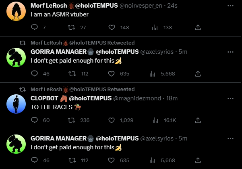Reply to the 'TO THE RACES' tweet

coord(34,120)
